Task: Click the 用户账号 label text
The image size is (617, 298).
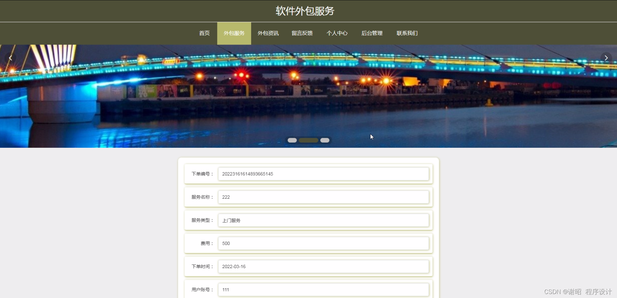Action: [x=202, y=290]
